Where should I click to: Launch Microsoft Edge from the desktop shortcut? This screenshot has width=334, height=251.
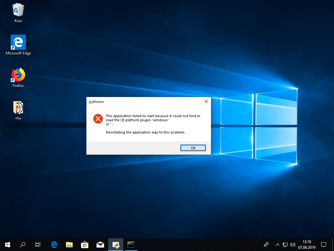point(18,42)
